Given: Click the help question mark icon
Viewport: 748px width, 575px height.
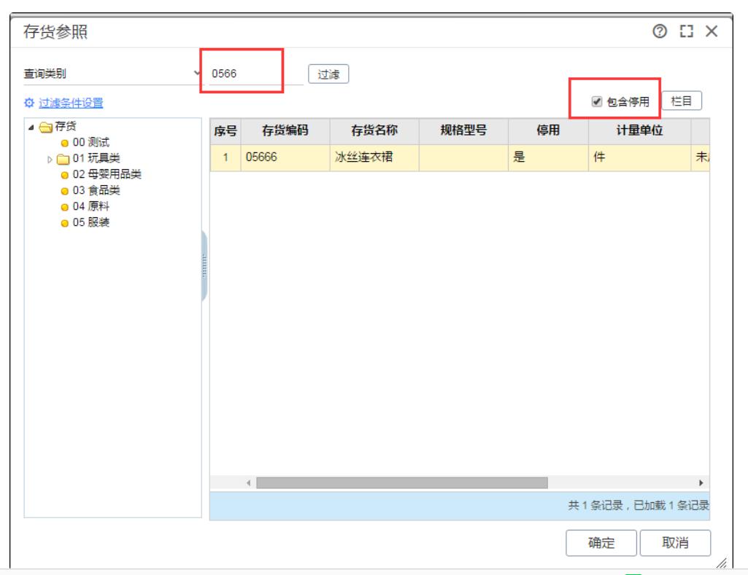Looking at the screenshot, I should coord(660,31).
